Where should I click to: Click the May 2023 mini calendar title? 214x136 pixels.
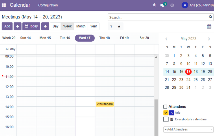188,39
